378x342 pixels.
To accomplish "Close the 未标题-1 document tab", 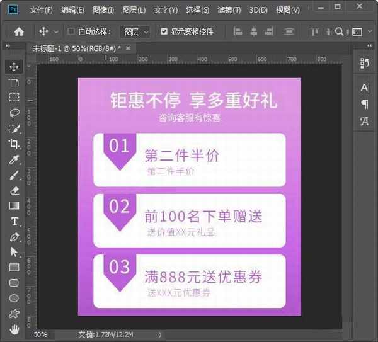I will 128,48.
